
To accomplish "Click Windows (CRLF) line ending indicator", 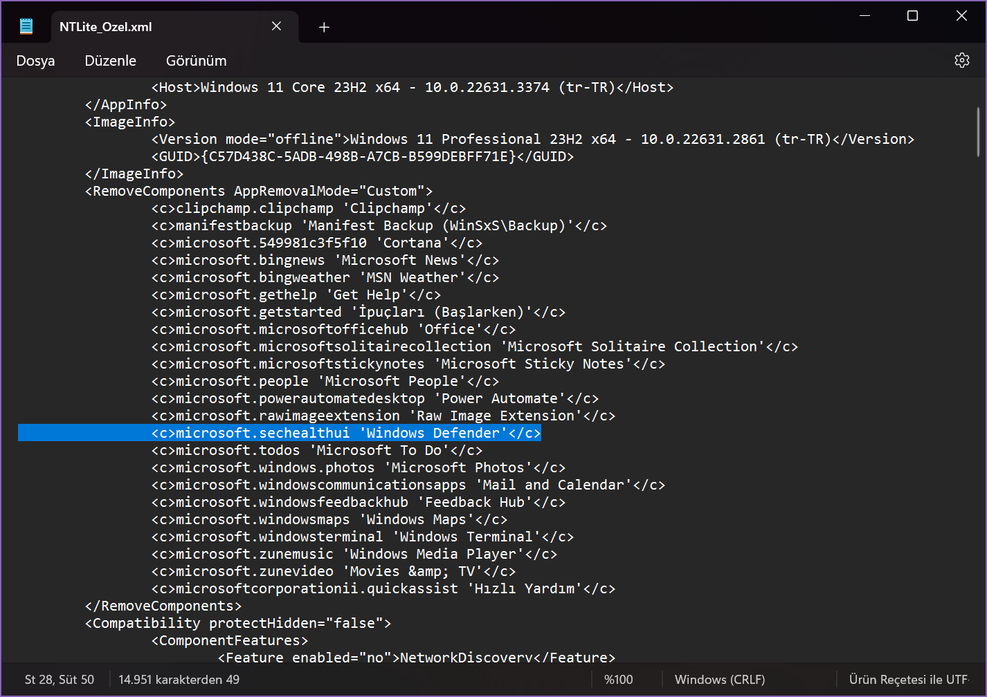I will 720,680.
